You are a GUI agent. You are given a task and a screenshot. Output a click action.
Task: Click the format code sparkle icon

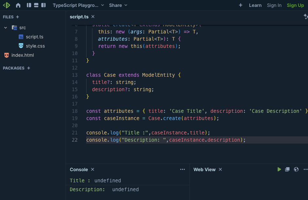coord(305,16)
